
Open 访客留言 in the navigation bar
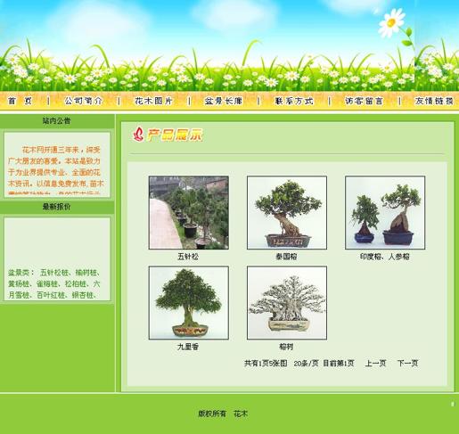pyautogui.click(x=364, y=101)
